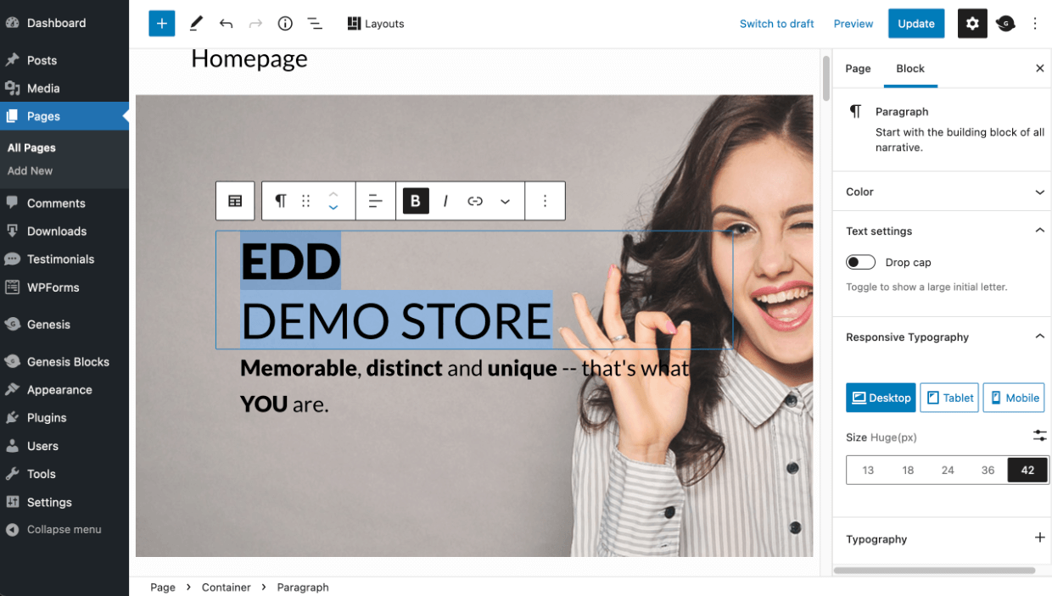This screenshot has width=1052, height=596.
Task: Open more rich text controls chevron
Action: (x=505, y=201)
